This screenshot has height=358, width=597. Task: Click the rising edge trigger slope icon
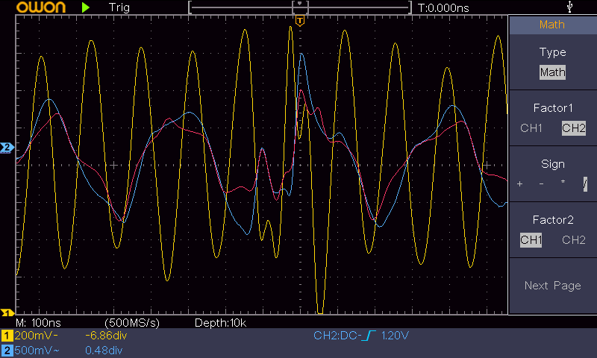pyautogui.click(x=369, y=336)
